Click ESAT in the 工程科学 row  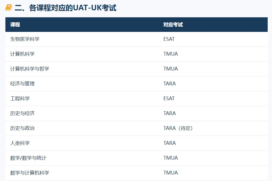(x=169, y=99)
